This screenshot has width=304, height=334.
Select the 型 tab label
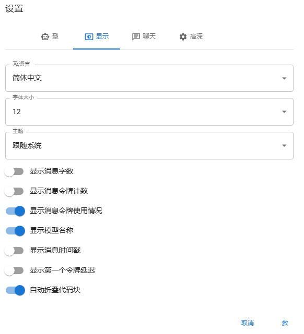(55, 36)
